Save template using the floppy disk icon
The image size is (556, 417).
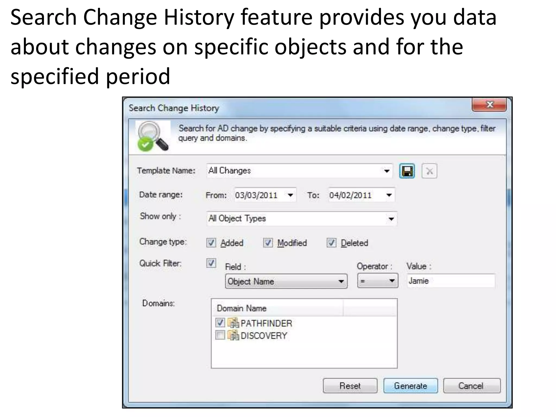pos(407,171)
